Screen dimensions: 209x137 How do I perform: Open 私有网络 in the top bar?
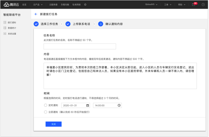(x=76, y=5)
